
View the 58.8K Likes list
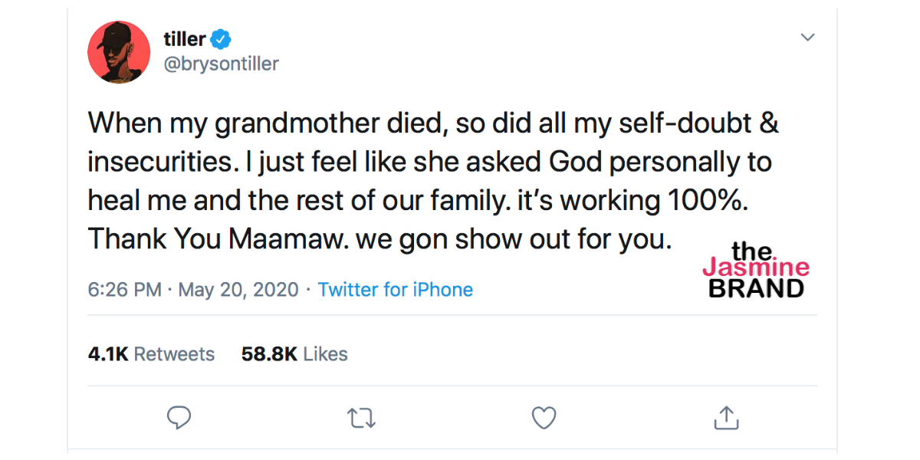tap(294, 353)
